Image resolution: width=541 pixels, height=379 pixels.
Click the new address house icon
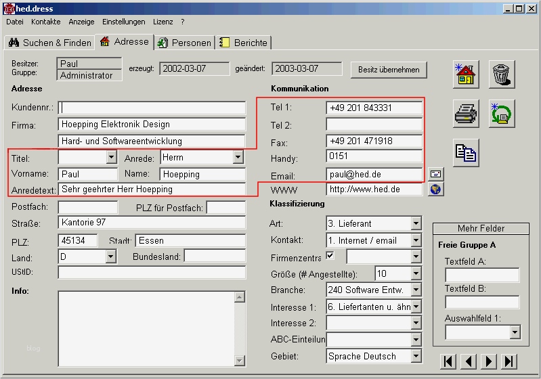point(466,74)
